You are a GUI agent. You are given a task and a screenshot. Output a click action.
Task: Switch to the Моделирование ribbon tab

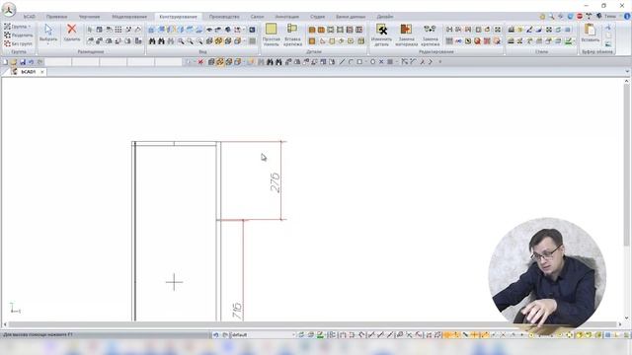(129, 17)
